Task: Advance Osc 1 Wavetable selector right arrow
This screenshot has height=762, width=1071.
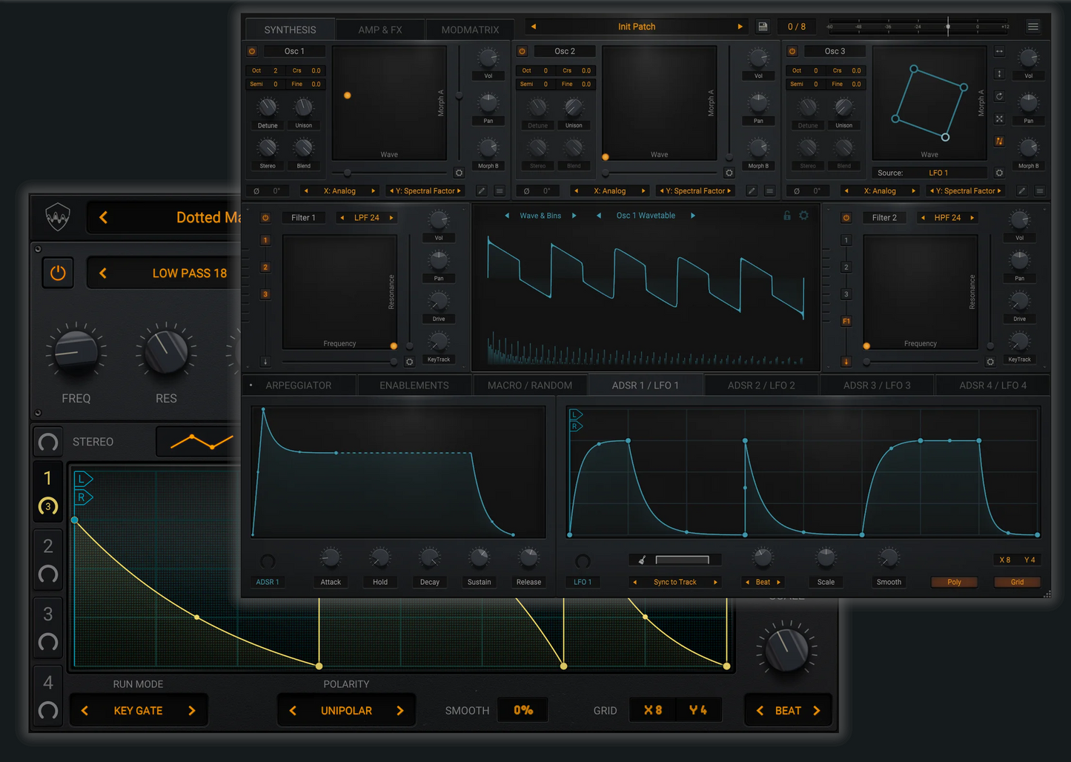Action: click(693, 216)
